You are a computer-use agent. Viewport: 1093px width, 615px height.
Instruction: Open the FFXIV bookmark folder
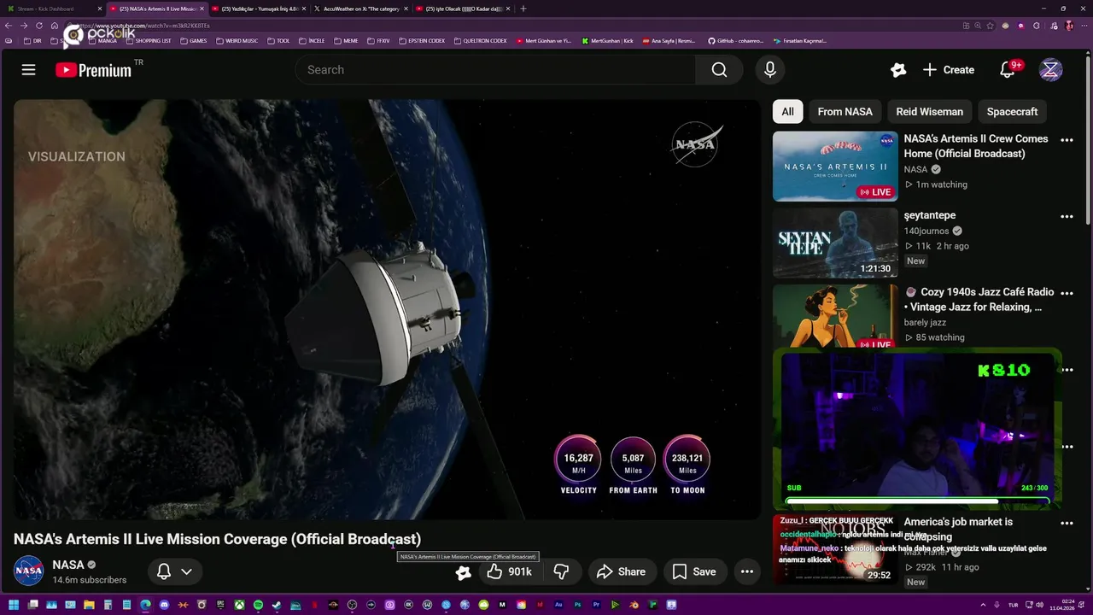point(378,41)
